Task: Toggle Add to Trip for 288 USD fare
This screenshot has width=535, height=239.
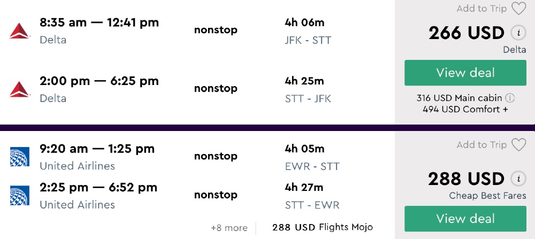Action: point(481,145)
